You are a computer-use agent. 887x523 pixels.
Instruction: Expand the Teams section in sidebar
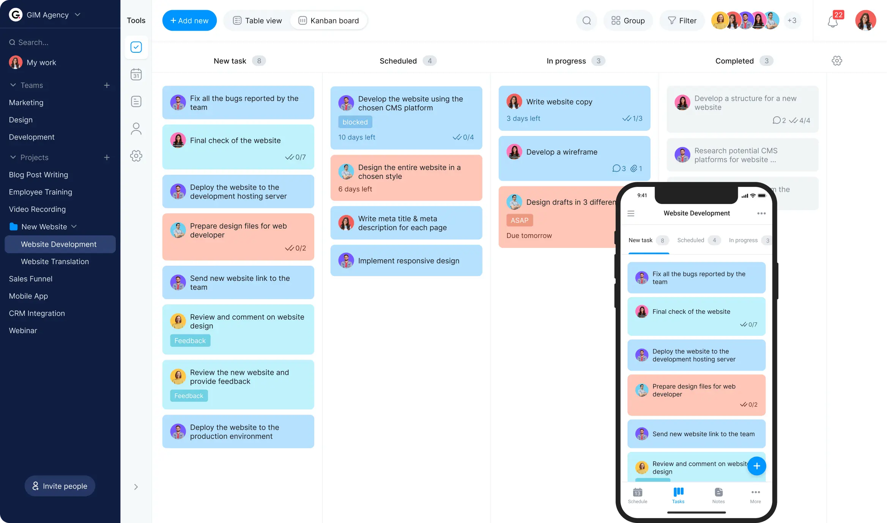13,85
